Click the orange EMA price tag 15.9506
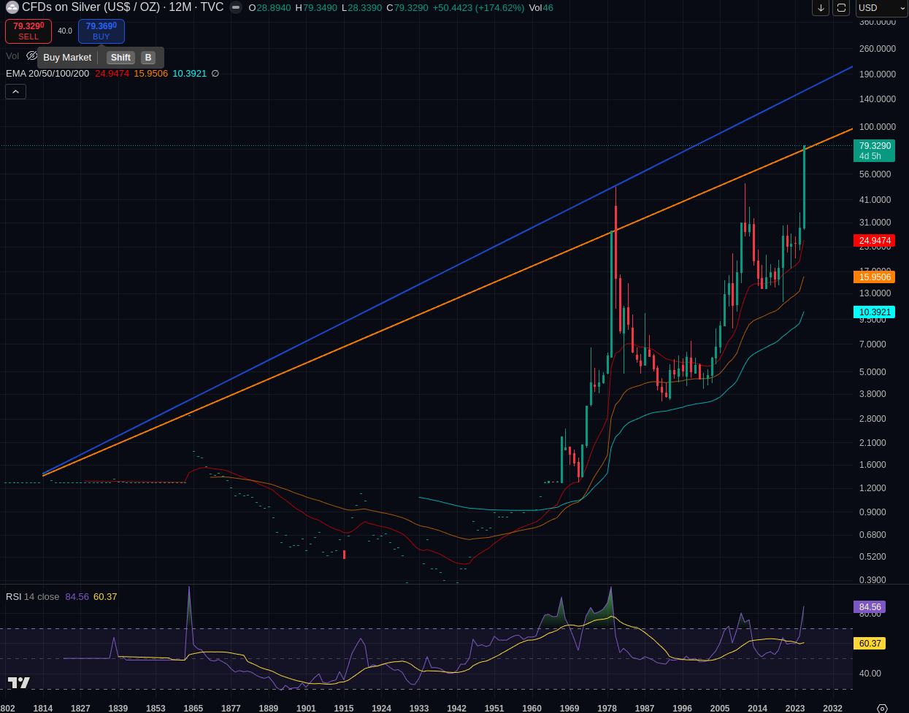This screenshot has width=909, height=713. click(x=874, y=277)
